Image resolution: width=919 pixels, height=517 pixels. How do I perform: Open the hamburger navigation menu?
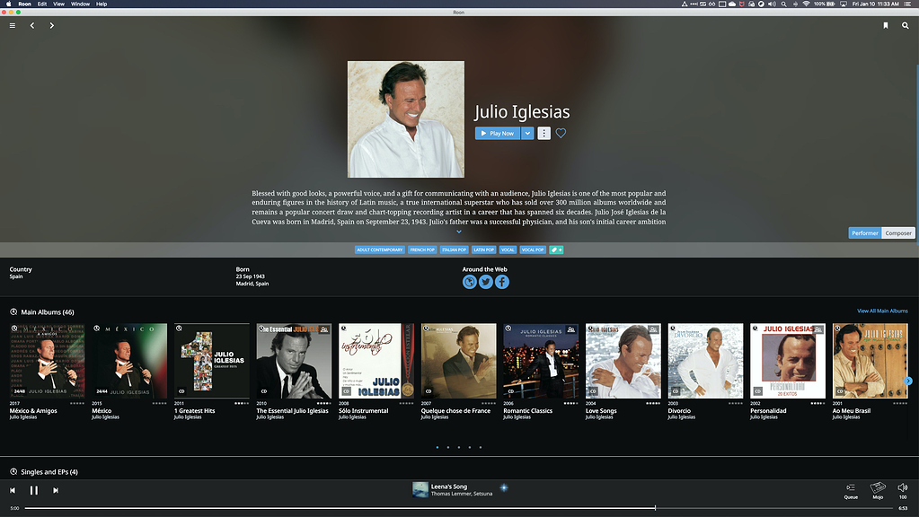(x=13, y=26)
